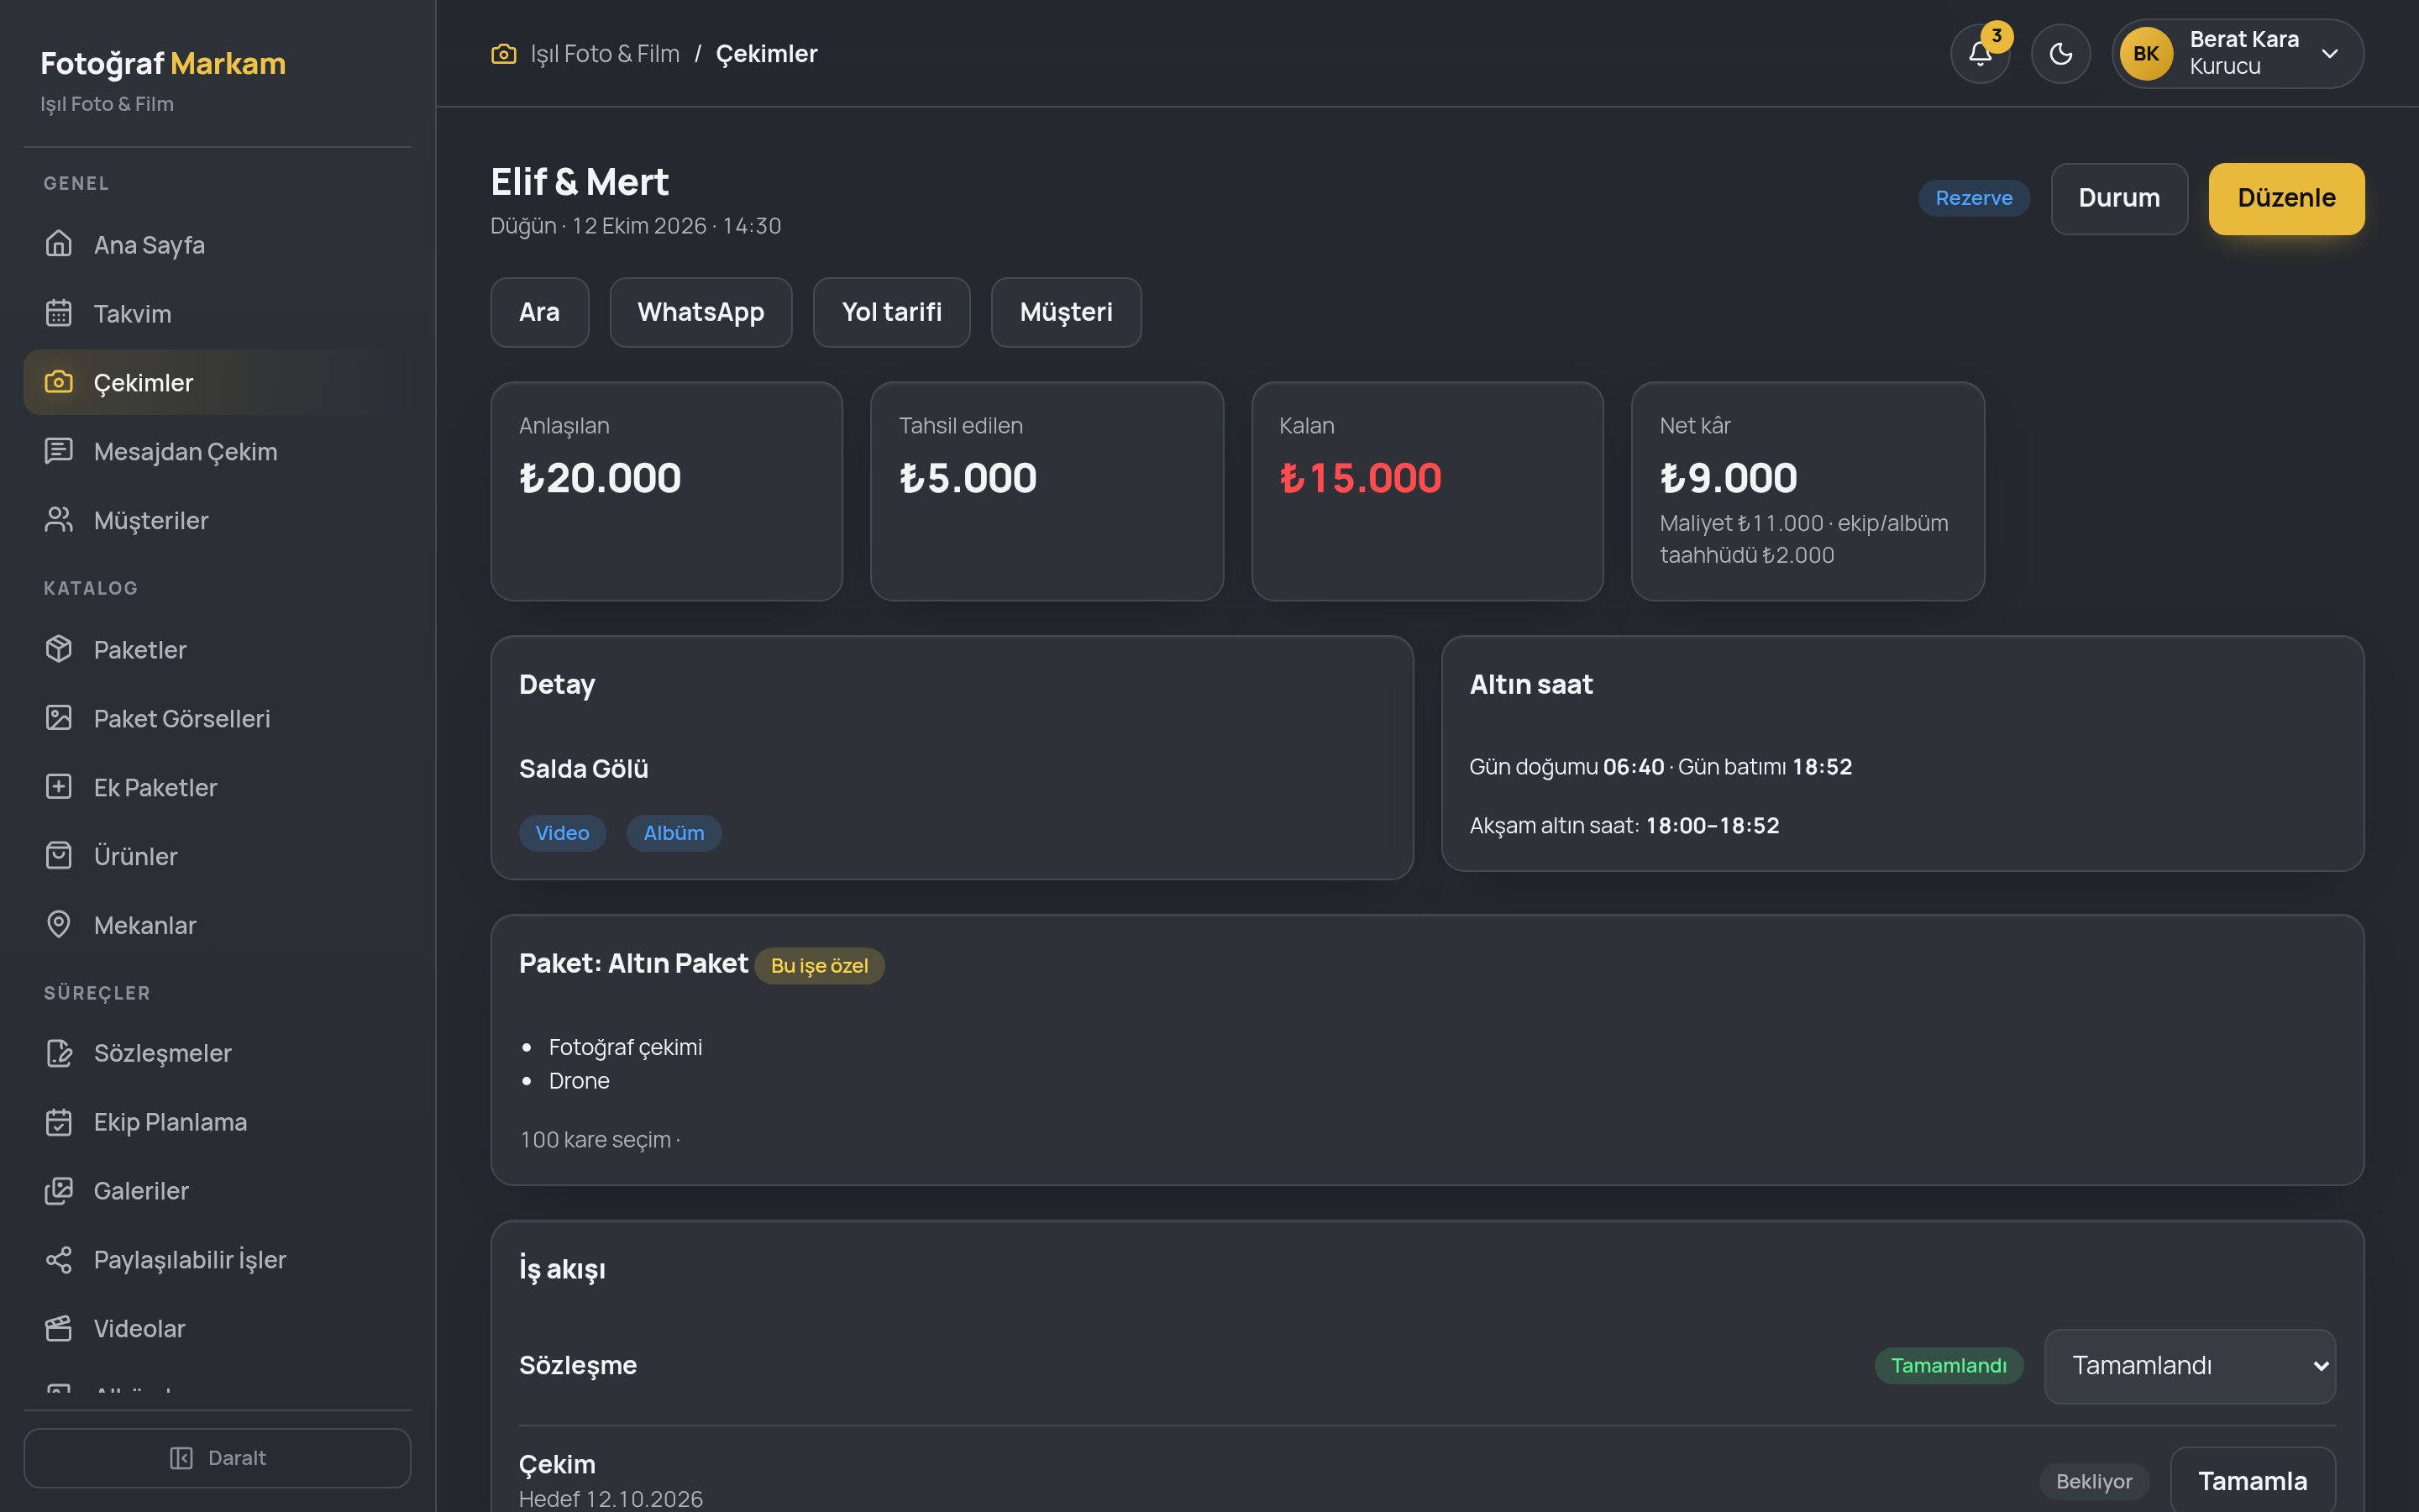Open Sözleşme status dropdown showing Tamamlandı
Image resolution: width=2419 pixels, height=1512 pixels.
[x=2190, y=1366]
